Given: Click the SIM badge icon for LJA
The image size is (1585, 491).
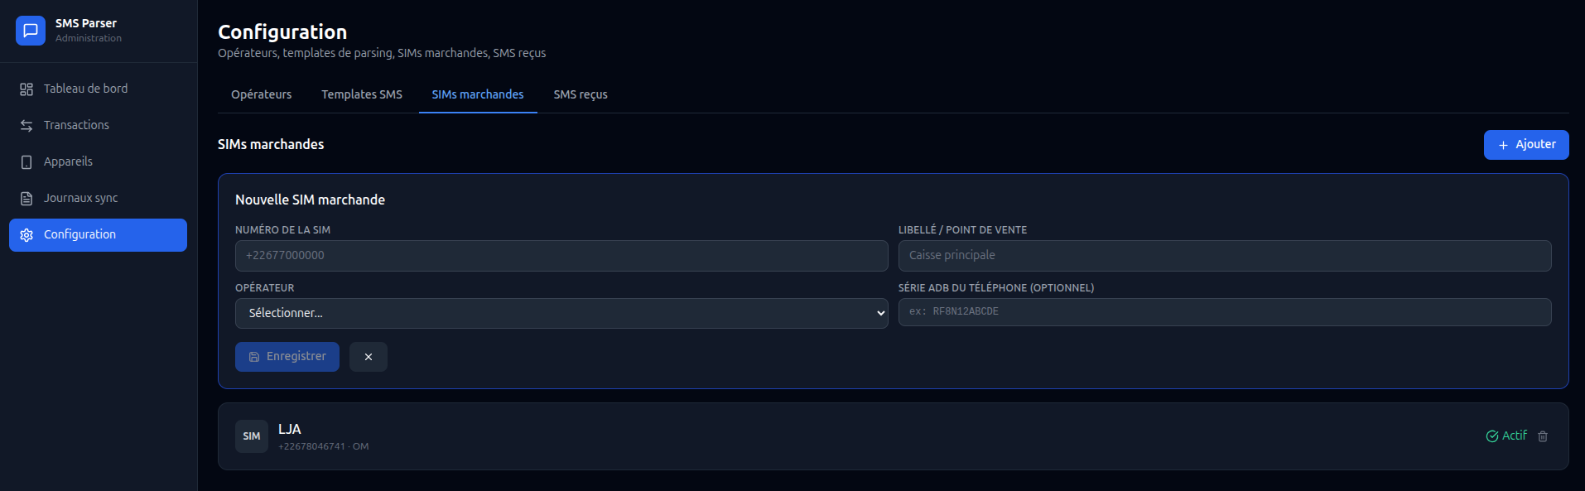Looking at the screenshot, I should click(252, 436).
